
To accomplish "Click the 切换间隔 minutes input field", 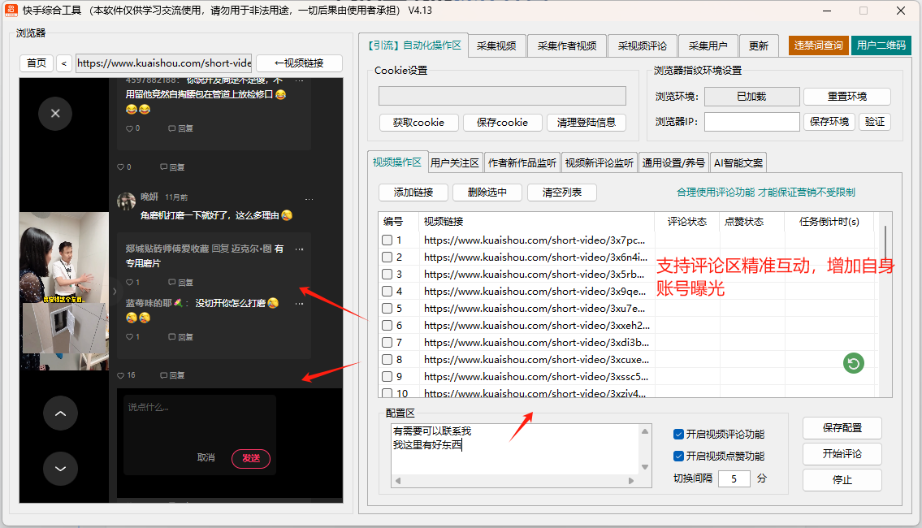I will pyautogui.click(x=734, y=478).
